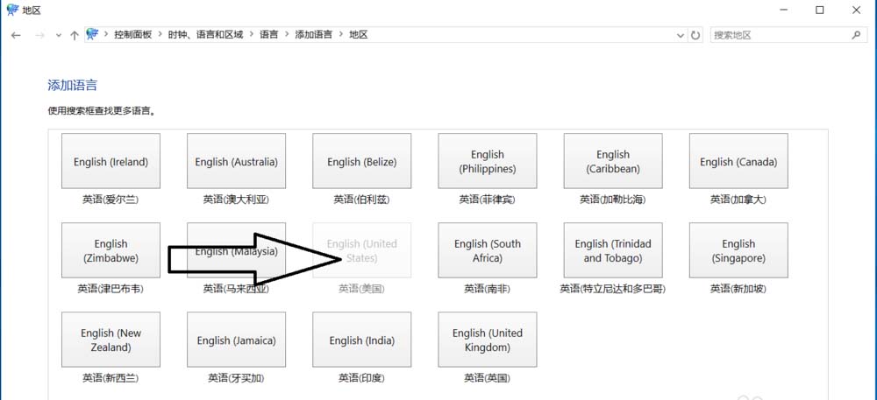Expand the address bar history dropdown
This screenshot has width=877, height=400.
coord(681,35)
